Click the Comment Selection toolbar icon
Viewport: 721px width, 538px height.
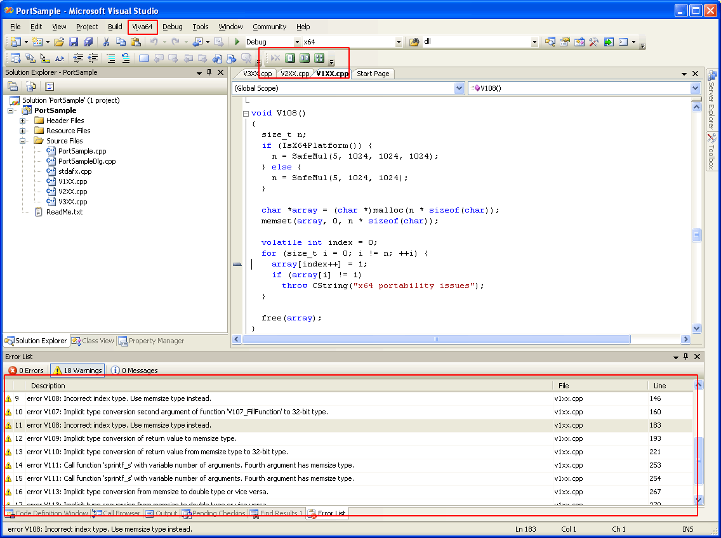111,58
